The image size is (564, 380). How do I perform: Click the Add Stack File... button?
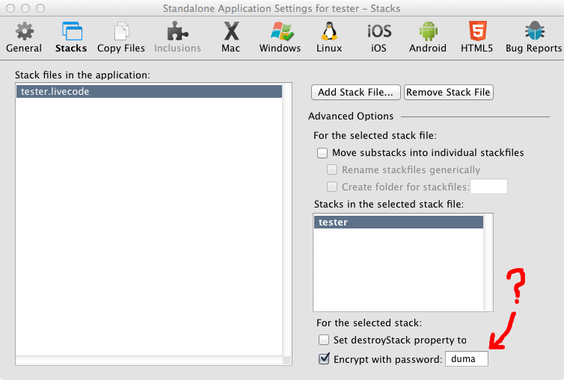click(355, 93)
